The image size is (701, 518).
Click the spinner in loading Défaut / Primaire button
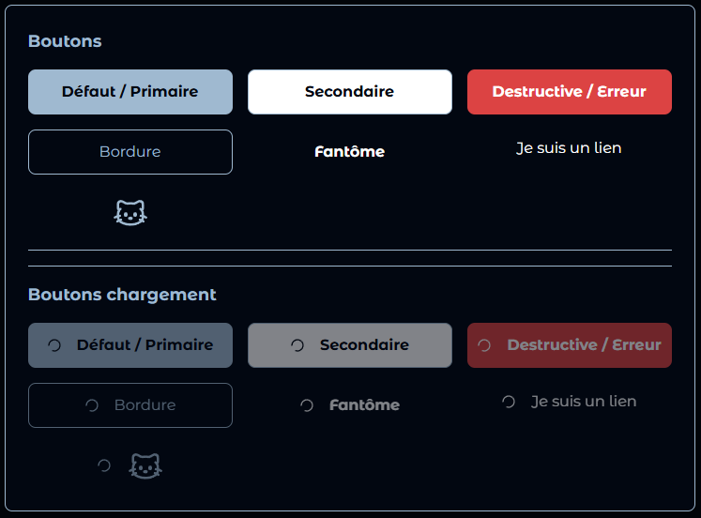54,345
